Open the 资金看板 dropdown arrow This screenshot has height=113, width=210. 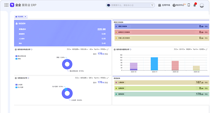click(25, 17)
